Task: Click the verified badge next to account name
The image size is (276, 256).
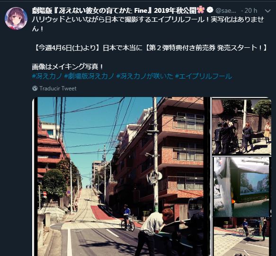Action: click(210, 10)
